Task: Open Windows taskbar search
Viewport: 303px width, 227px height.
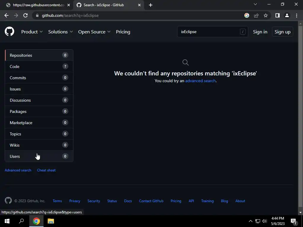Action: (x=21, y=221)
